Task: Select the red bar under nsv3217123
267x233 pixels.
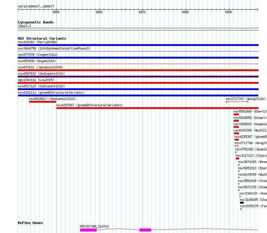Action: [x=237, y=159]
